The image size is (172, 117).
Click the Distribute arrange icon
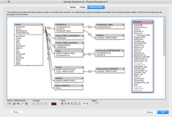tap(38, 104)
